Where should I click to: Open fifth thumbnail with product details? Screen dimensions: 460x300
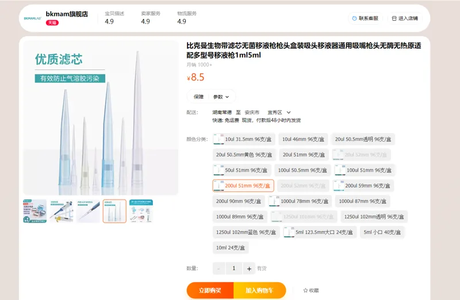coord(141,211)
